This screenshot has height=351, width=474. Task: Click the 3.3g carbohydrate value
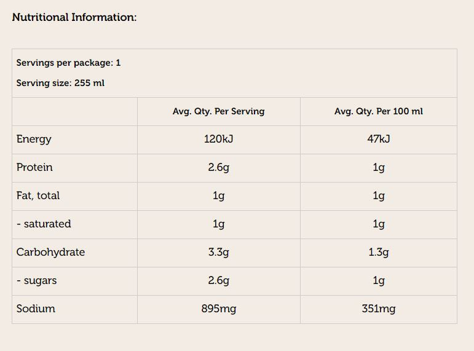[218, 252]
